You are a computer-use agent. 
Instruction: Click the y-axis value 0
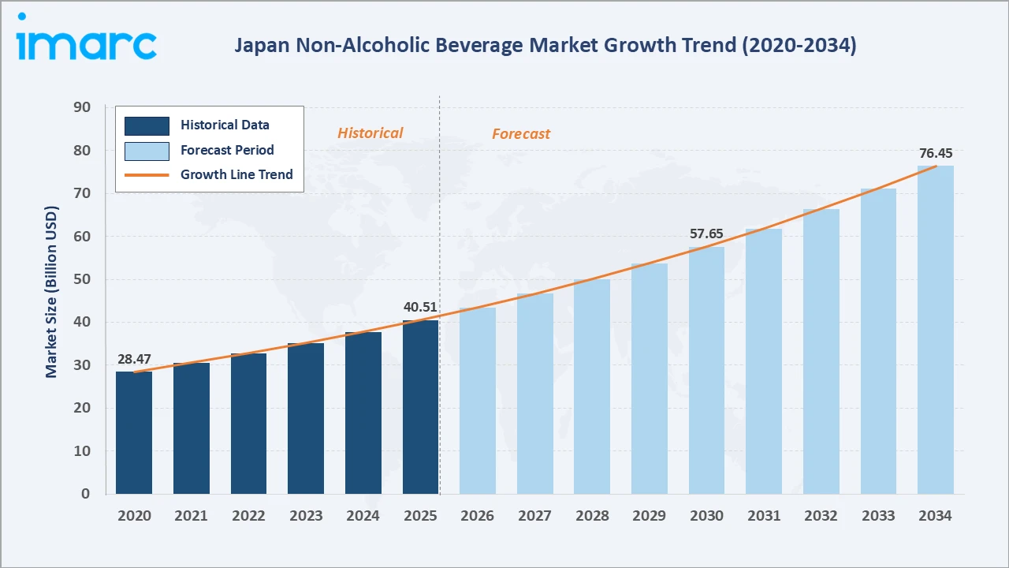87,494
